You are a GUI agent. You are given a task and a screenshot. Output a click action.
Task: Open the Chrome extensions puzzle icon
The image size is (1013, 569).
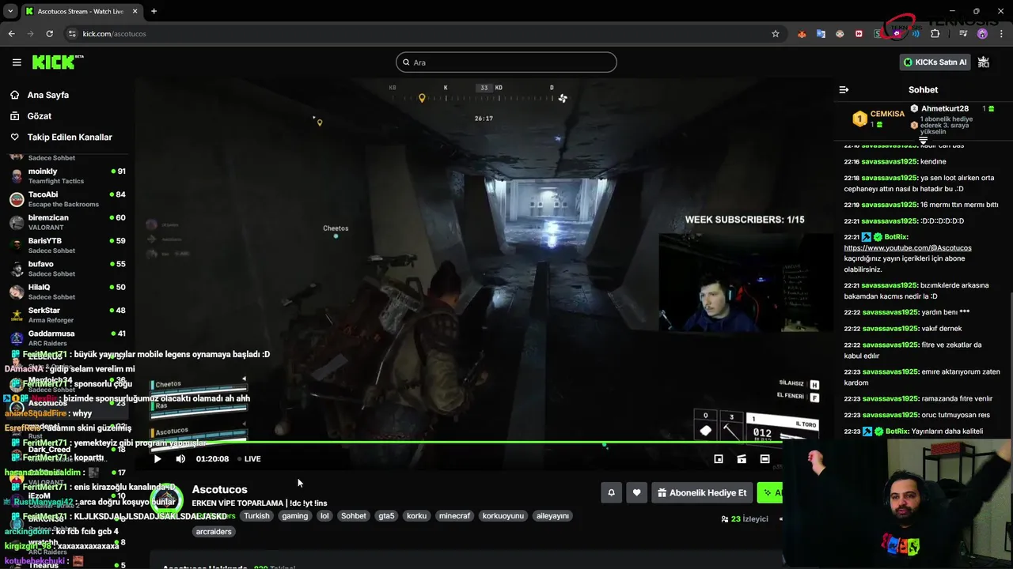pos(935,34)
